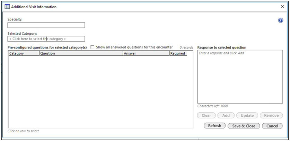Image resolution: width=290 pixels, height=141 pixels.
Task: Click the '0 records' count text
Action: (186, 47)
